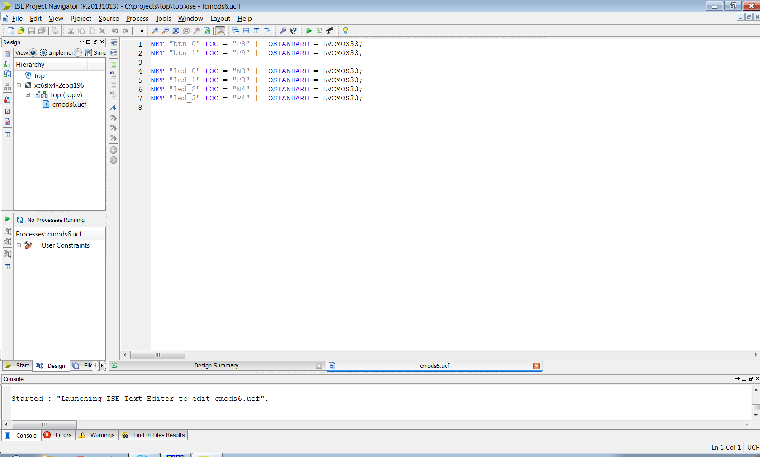The height and width of the screenshot is (457, 760).
Task: Select cmods6.ucf in the Hierarchy tree
Action: 69,104
